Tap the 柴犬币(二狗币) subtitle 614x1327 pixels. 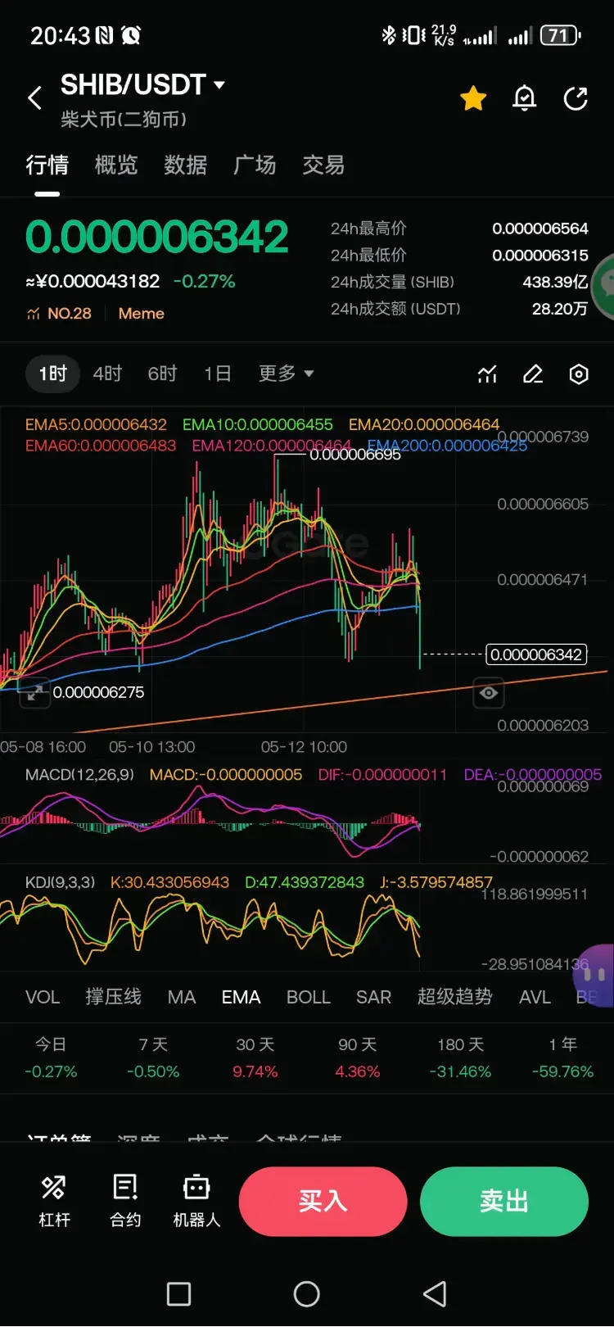point(124,120)
